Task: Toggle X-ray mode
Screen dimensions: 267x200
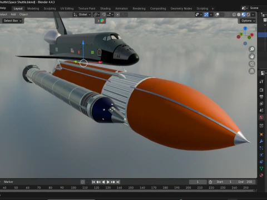Action: click(228, 14)
